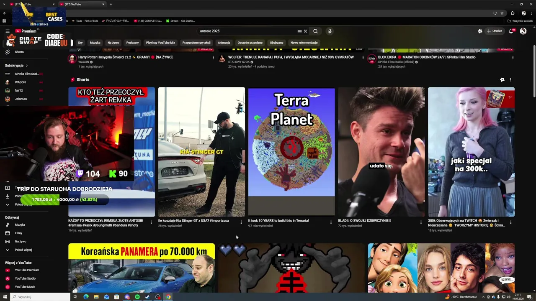Open options for WOJFER kanapa video
Screen dimensions: 536x301
coord(363,58)
